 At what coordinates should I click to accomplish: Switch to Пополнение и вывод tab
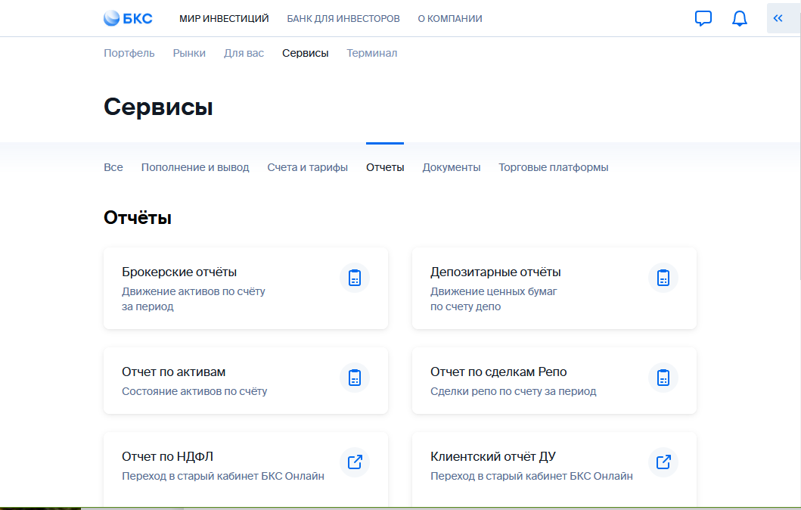pos(195,167)
